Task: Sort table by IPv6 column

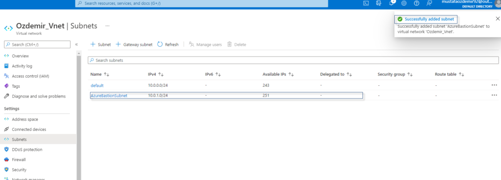Action: (213, 74)
